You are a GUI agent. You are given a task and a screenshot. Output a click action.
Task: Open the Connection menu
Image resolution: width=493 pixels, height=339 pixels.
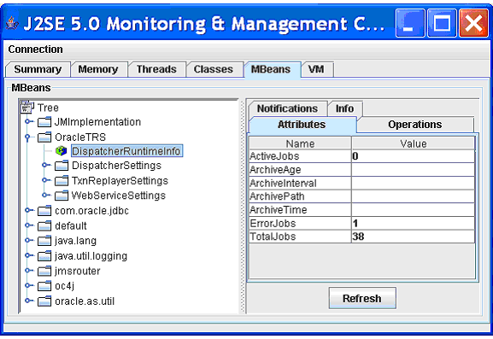click(x=35, y=50)
